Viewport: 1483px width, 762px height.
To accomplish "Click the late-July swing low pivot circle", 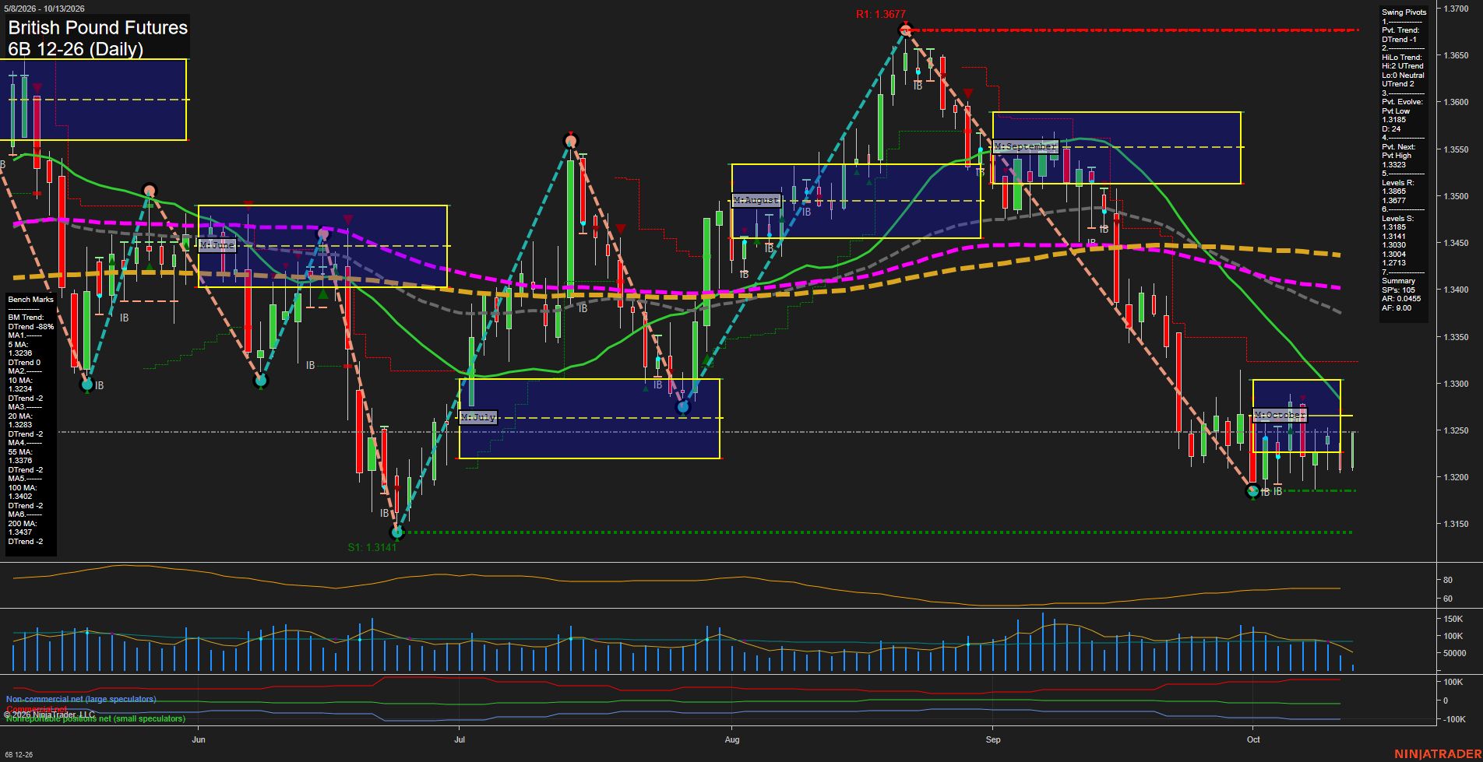I will coord(683,406).
